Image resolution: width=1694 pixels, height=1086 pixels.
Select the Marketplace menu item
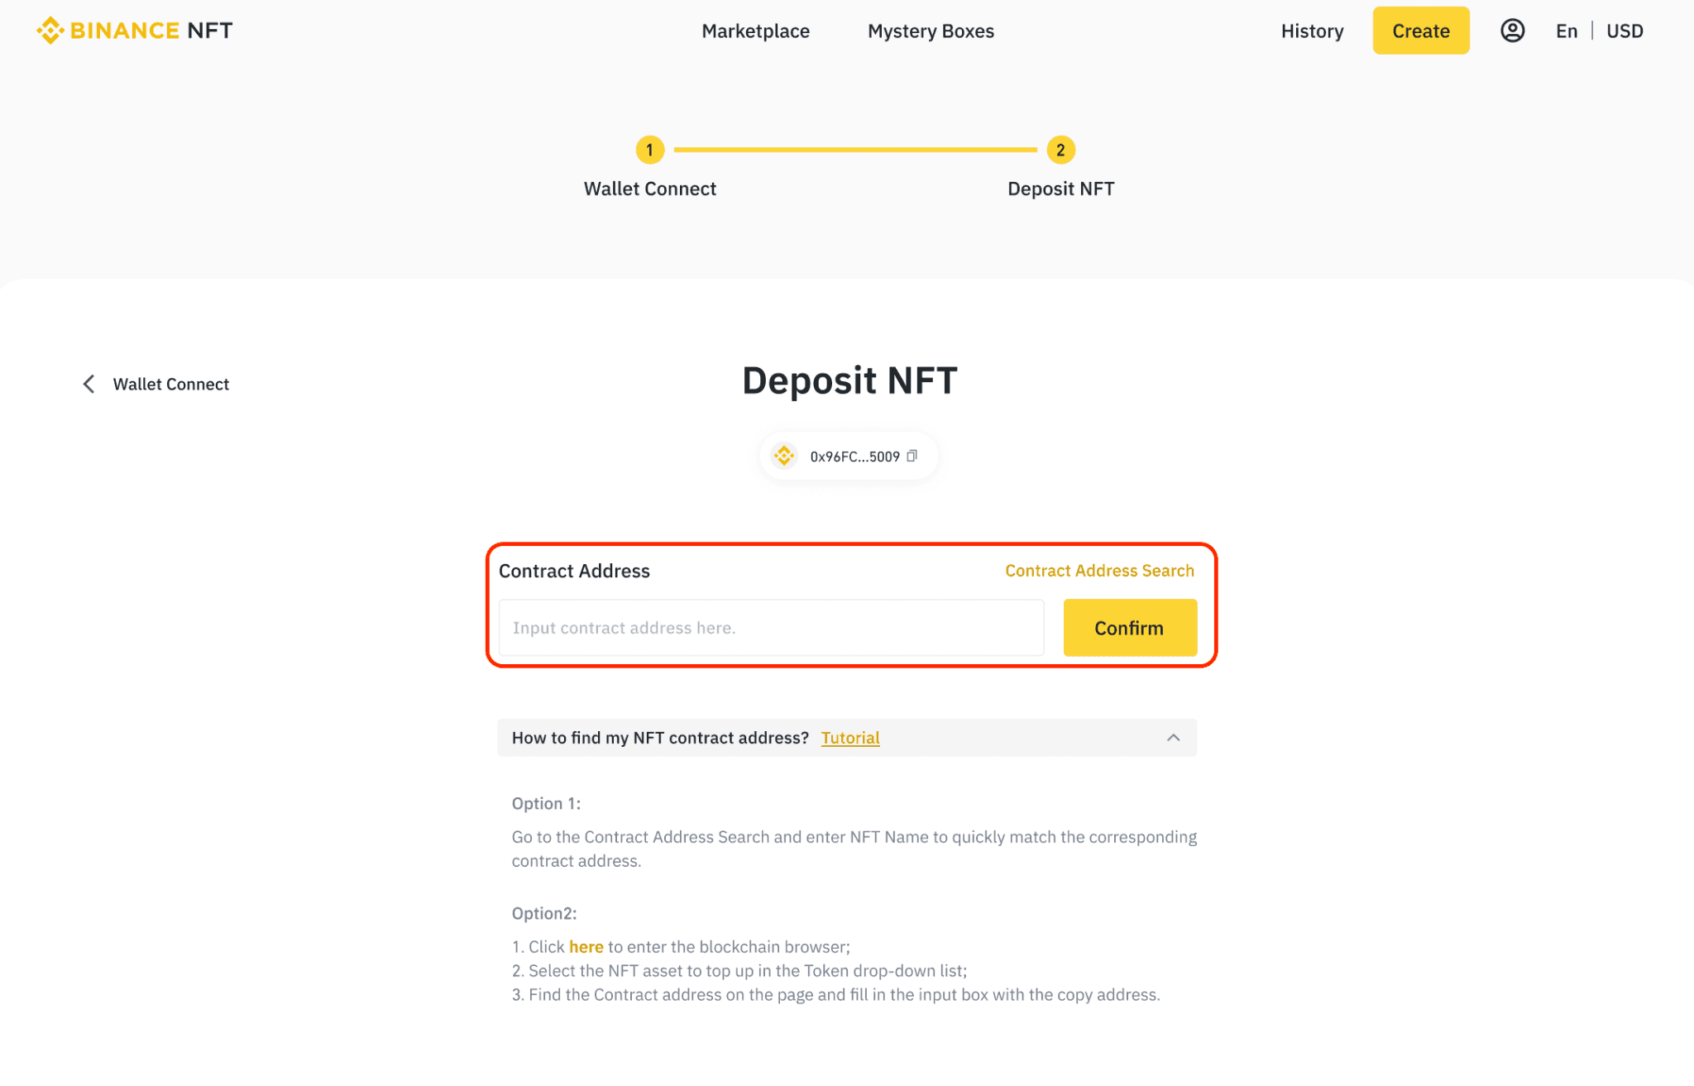point(756,31)
